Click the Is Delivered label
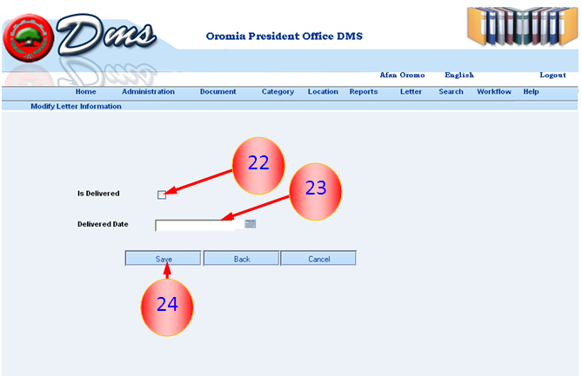The image size is (582, 376). [98, 194]
